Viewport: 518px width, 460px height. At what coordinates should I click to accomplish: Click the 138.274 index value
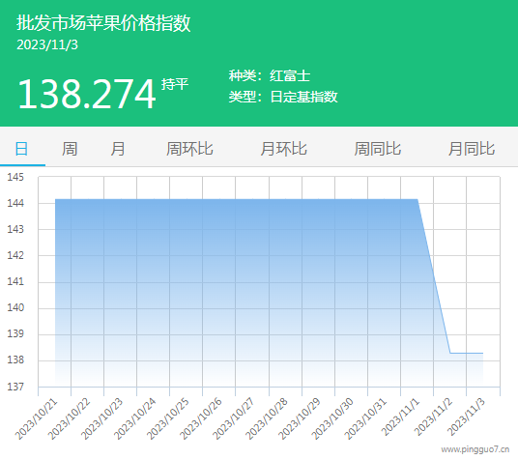pyautogui.click(x=87, y=94)
